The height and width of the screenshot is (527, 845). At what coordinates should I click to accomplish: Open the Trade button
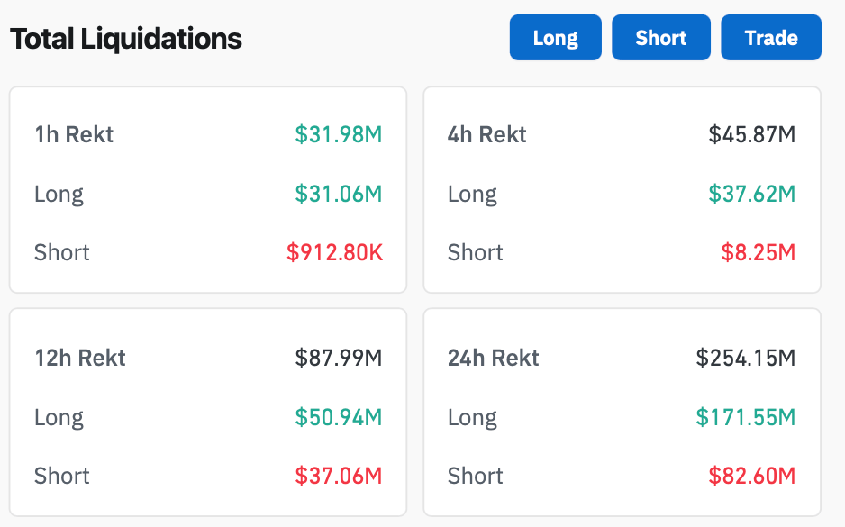770,38
